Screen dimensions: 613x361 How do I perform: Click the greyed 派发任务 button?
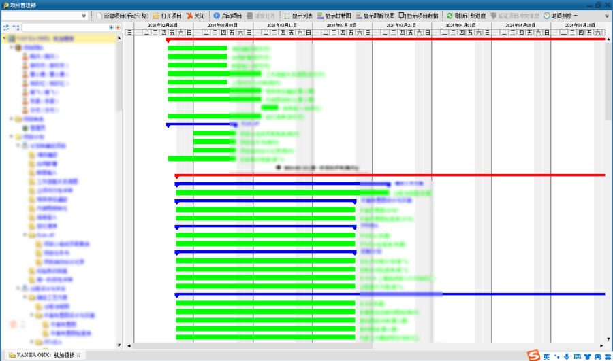click(261, 16)
